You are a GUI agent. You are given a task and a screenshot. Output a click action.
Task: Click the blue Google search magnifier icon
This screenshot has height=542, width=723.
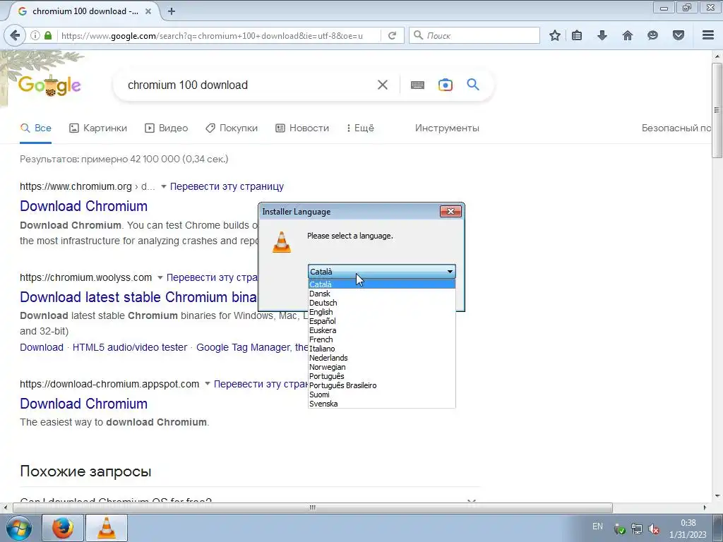click(x=473, y=85)
